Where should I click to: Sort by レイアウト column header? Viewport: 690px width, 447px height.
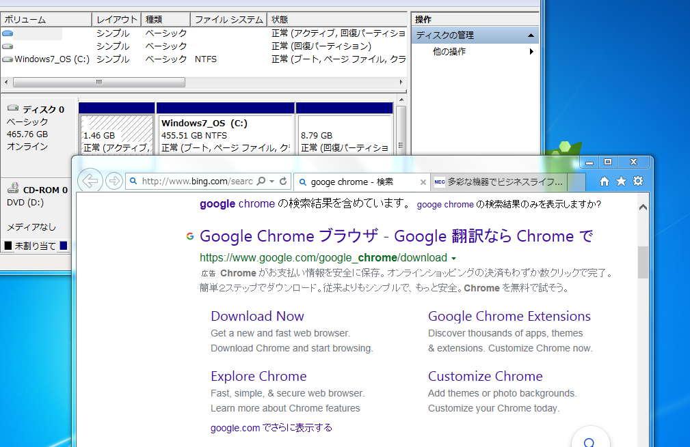pos(117,19)
